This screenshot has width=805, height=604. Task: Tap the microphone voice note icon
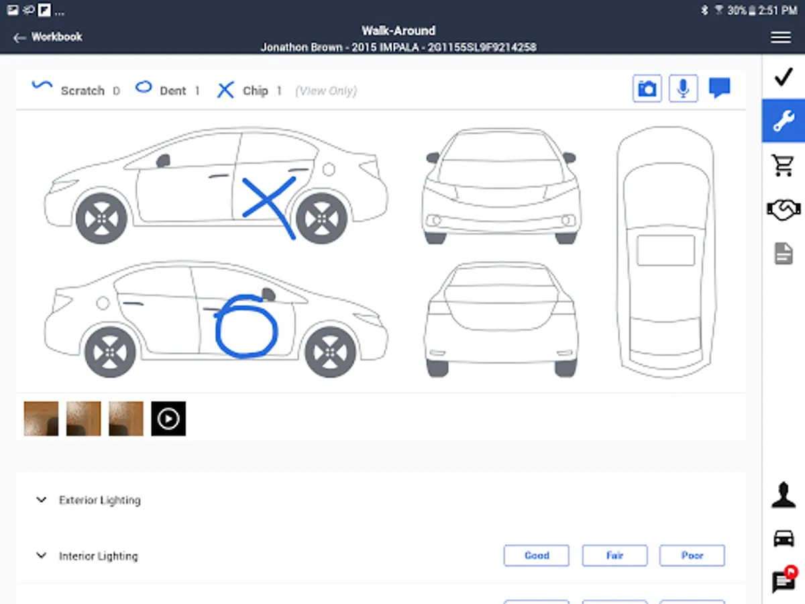point(683,89)
